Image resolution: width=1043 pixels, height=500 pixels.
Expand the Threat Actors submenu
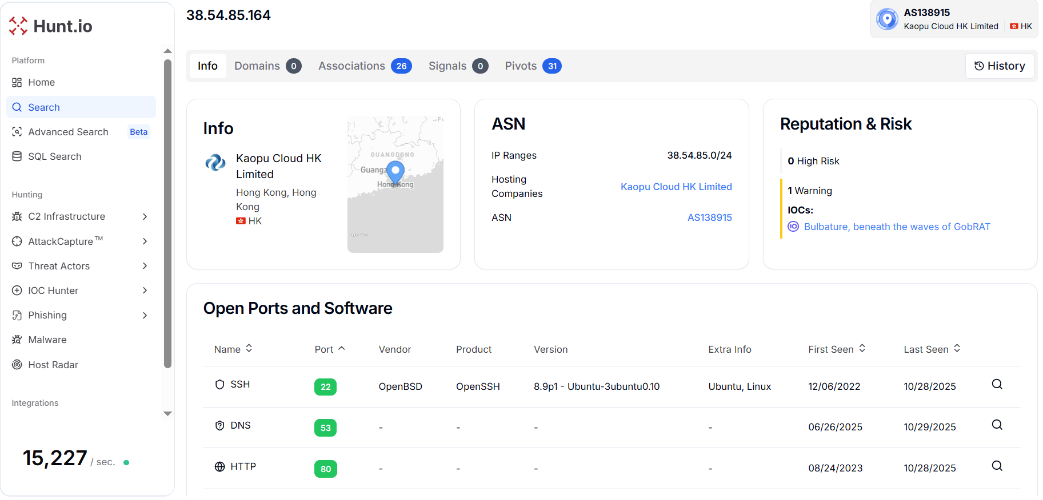point(145,266)
